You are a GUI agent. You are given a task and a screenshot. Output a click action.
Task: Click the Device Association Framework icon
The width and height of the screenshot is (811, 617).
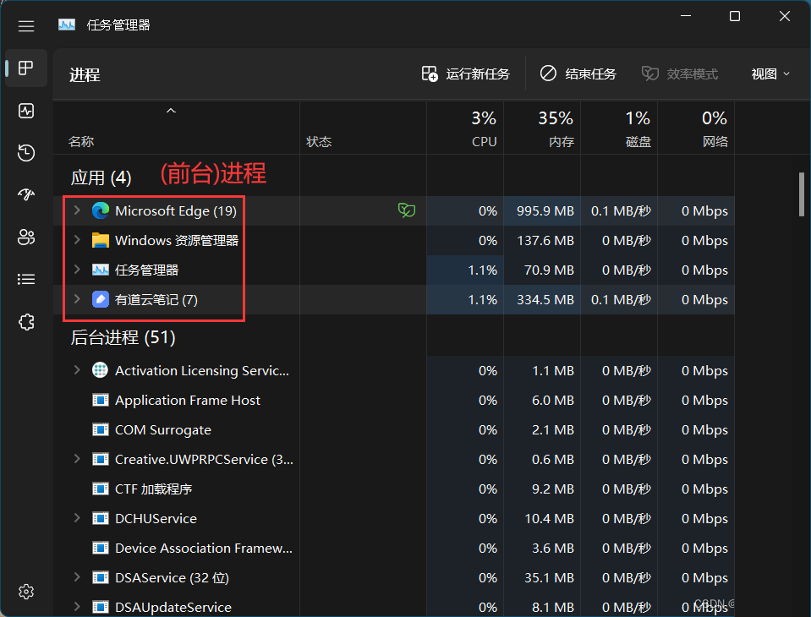(x=101, y=548)
